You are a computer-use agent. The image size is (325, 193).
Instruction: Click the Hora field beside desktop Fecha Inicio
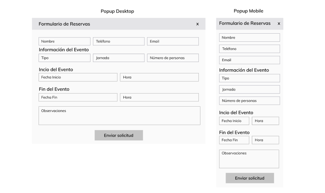[159, 77]
